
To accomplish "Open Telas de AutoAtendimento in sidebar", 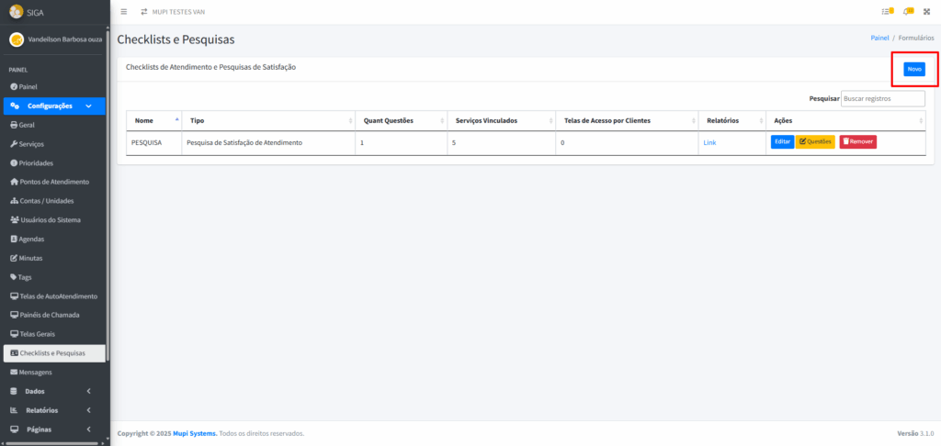I will 58,296.
